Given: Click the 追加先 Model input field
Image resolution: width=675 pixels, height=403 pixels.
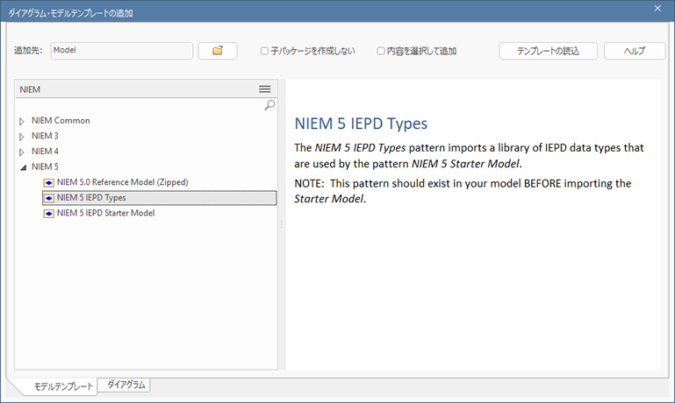Looking at the screenshot, I should pos(121,51).
